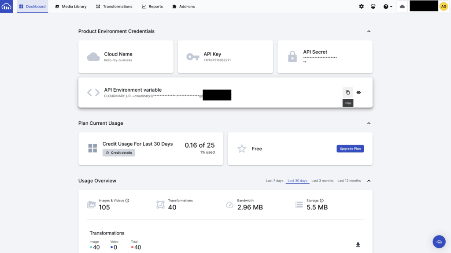Click the Cloudinary logo in top corner
The width and height of the screenshot is (451, 253).
click(x=6, y=6)
